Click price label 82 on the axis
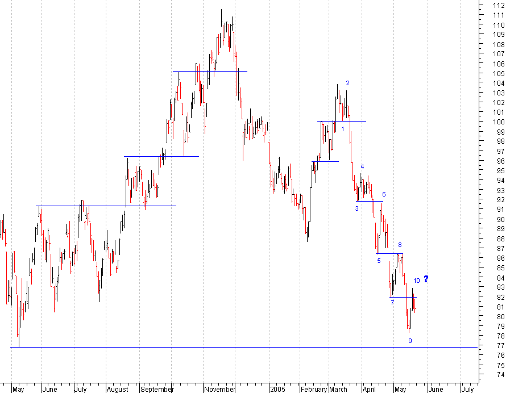This screenshot has width=506, height=393. 500,297
